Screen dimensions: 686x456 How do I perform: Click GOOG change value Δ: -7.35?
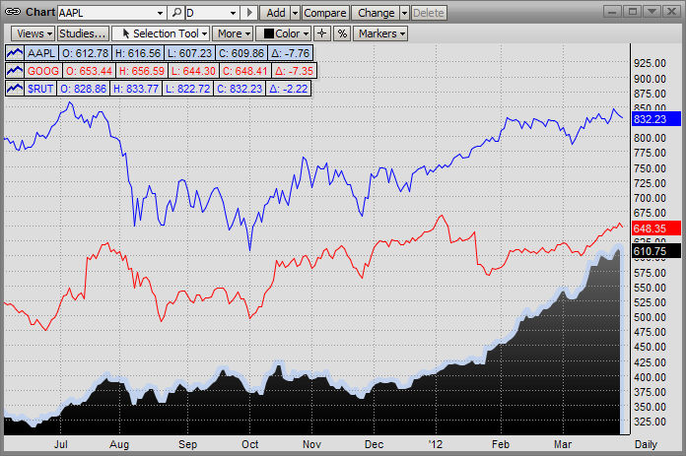point(294,70)
